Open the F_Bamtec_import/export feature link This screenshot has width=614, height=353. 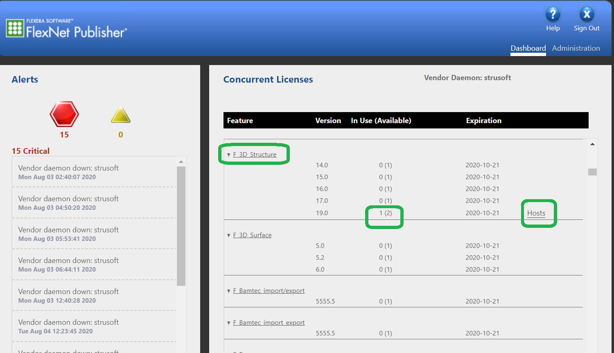(269, 291)
